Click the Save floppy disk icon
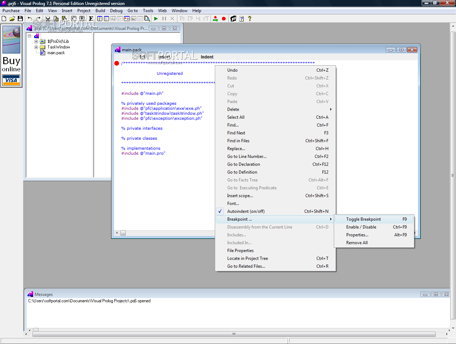Screen dimensions: 456x344 pyautogui.click(x=20, y=19)
